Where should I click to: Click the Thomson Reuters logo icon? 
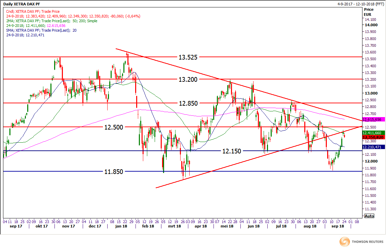tap(345, 242)
